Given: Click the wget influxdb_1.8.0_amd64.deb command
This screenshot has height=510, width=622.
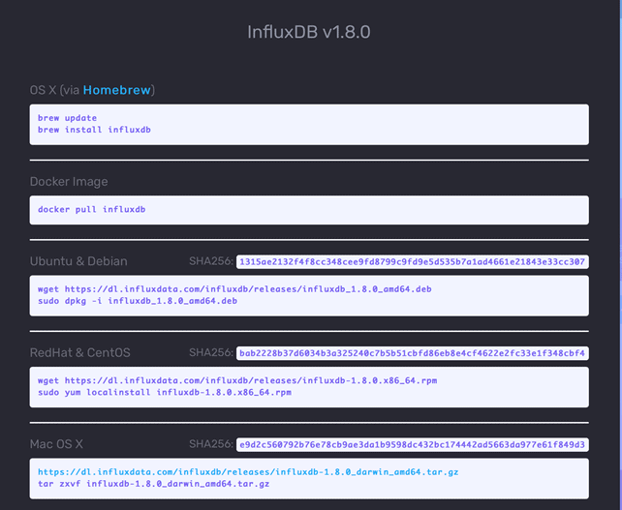Looking at the screenshot, I should pos(234,289).
